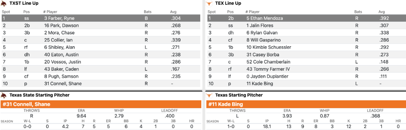Open the #31 Connell, Shane orange header

[x=101, y=104]
